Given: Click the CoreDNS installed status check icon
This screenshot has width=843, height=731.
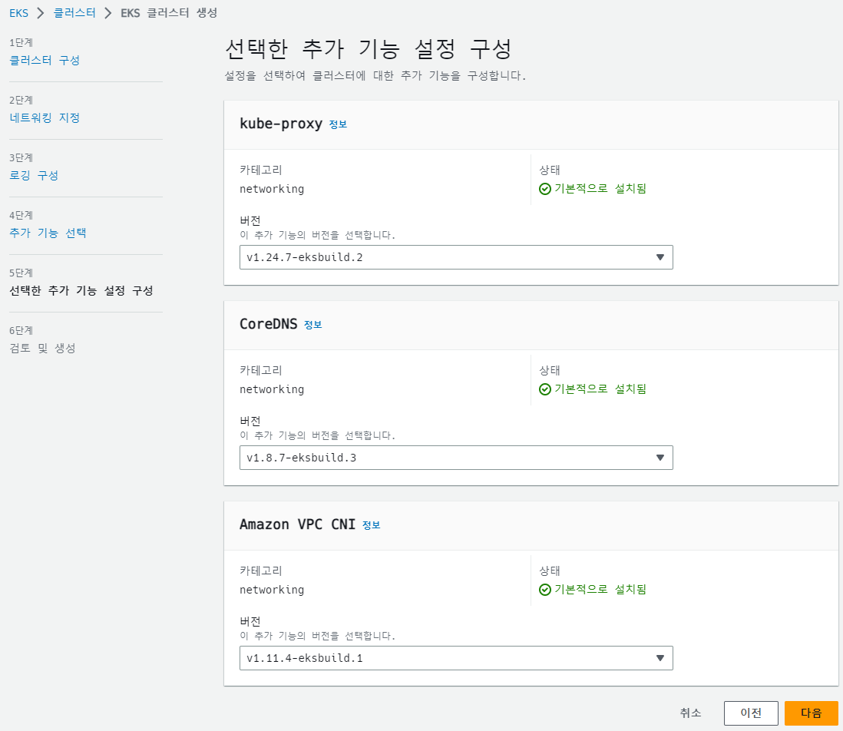Looking at the screenshot, I should (x=545, y=390).
